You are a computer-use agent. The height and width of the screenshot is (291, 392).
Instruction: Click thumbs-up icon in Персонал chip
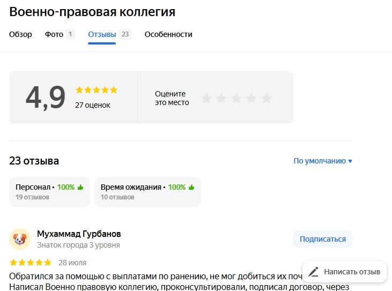(x=80, y=188)
